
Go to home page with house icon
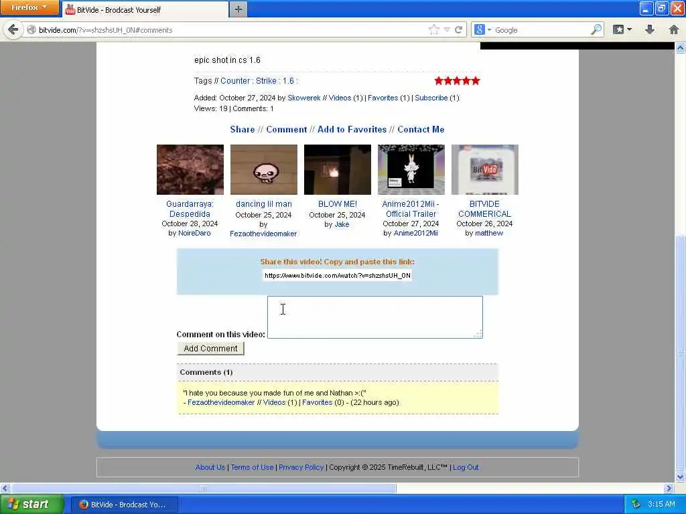[674, 29]
